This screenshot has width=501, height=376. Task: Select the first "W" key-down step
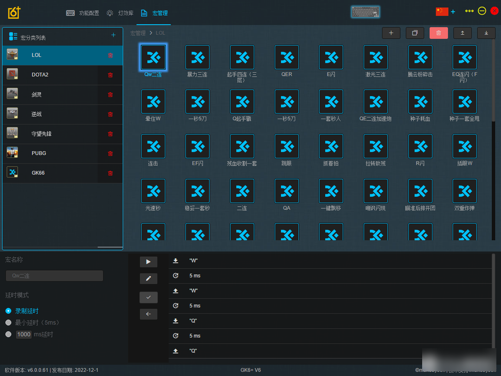coord(330,260)
